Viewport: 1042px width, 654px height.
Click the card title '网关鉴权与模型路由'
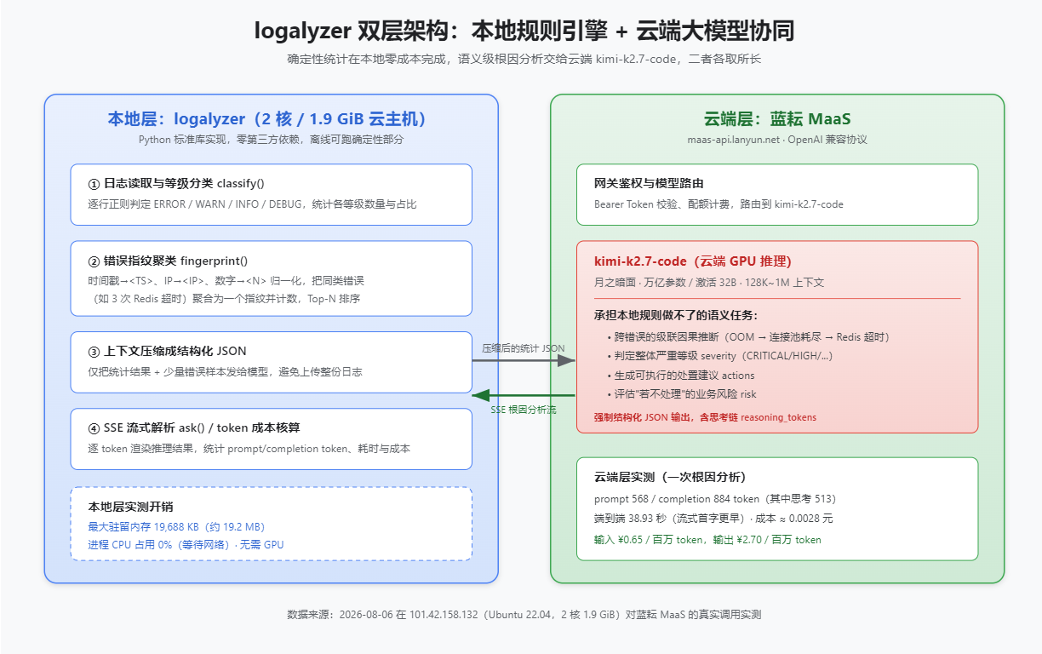[649, 183]
